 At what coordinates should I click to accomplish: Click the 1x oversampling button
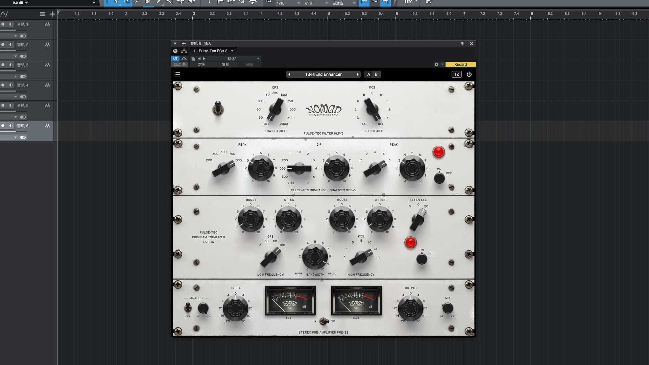[x=456, y=74]
